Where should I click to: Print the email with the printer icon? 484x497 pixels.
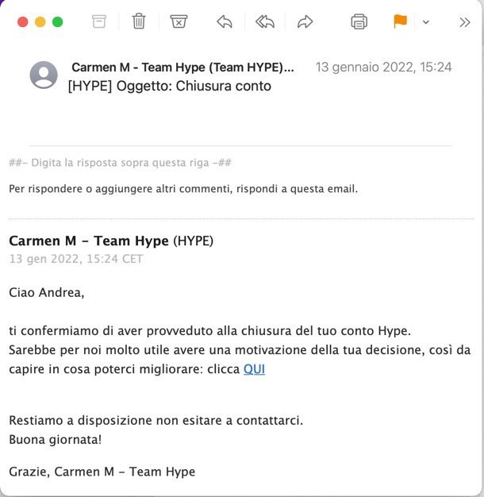(359, 22)
